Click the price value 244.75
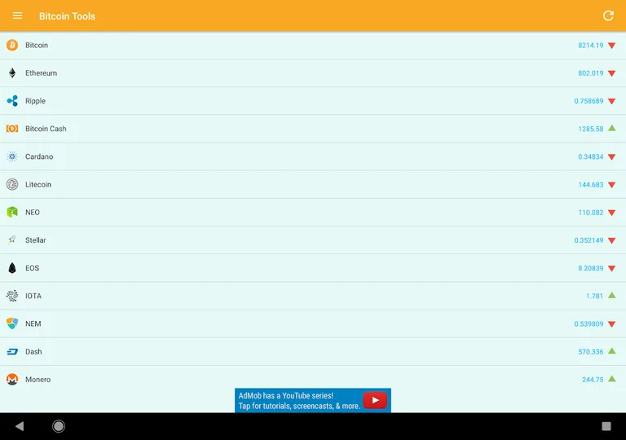Screen dimensions: 626x440 pos(593,380)
